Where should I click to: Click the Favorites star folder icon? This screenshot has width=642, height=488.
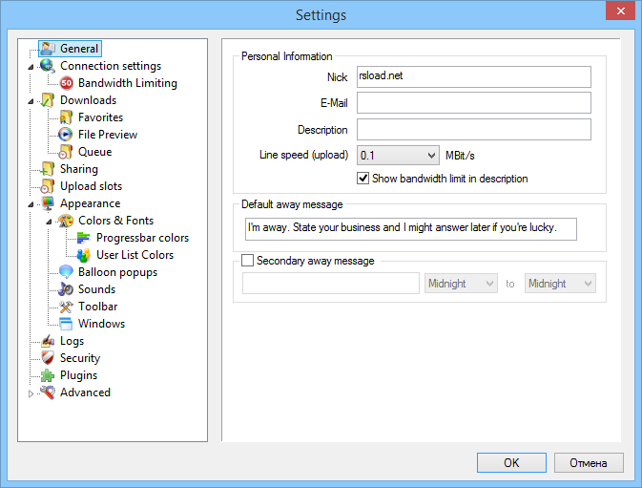pos(67,117)
